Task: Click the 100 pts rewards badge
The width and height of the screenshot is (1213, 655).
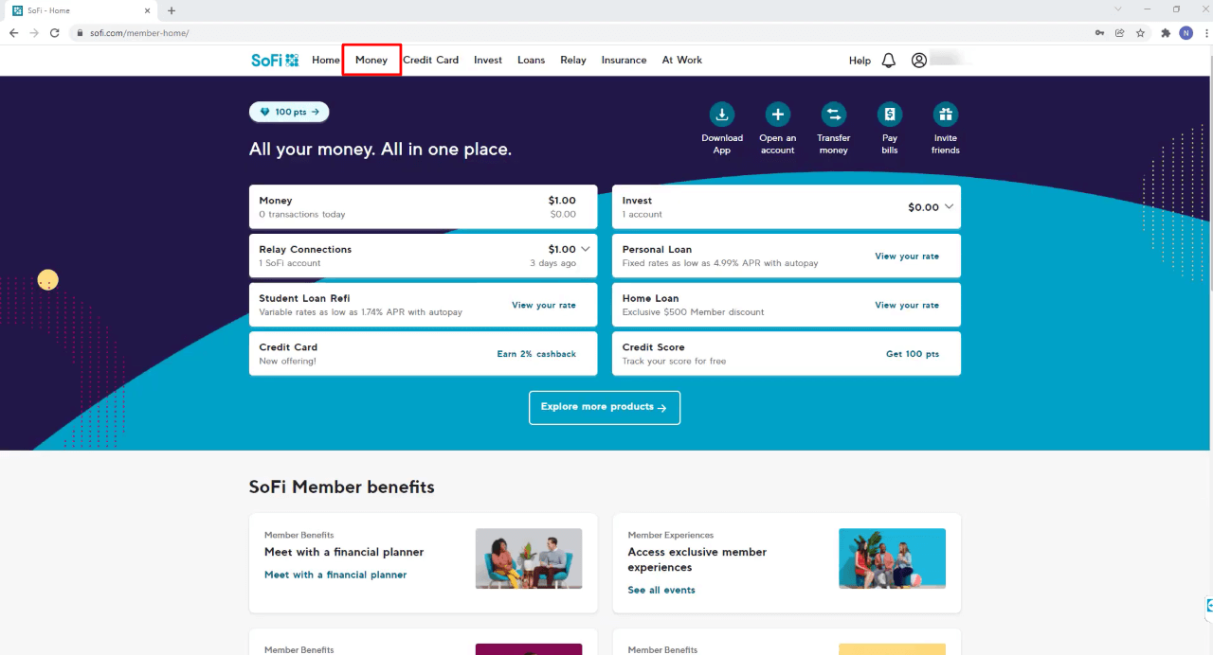Action: pos(289,112)
